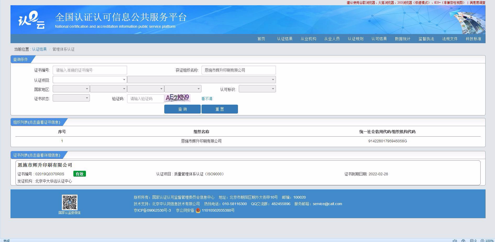Open the wide 认证项目 sub-item dropdown

[201, 80]
